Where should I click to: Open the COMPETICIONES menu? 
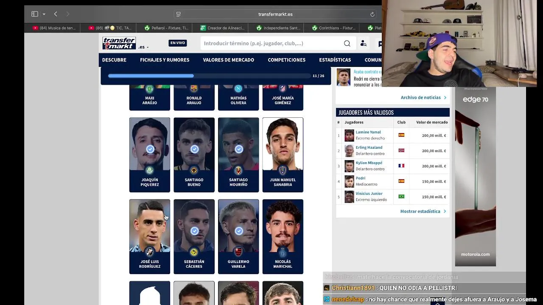[286, 60]
